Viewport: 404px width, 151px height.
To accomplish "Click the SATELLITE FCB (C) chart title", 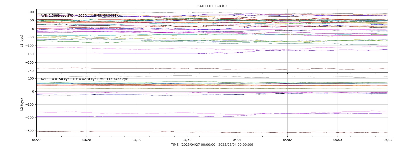I will 212,6.
